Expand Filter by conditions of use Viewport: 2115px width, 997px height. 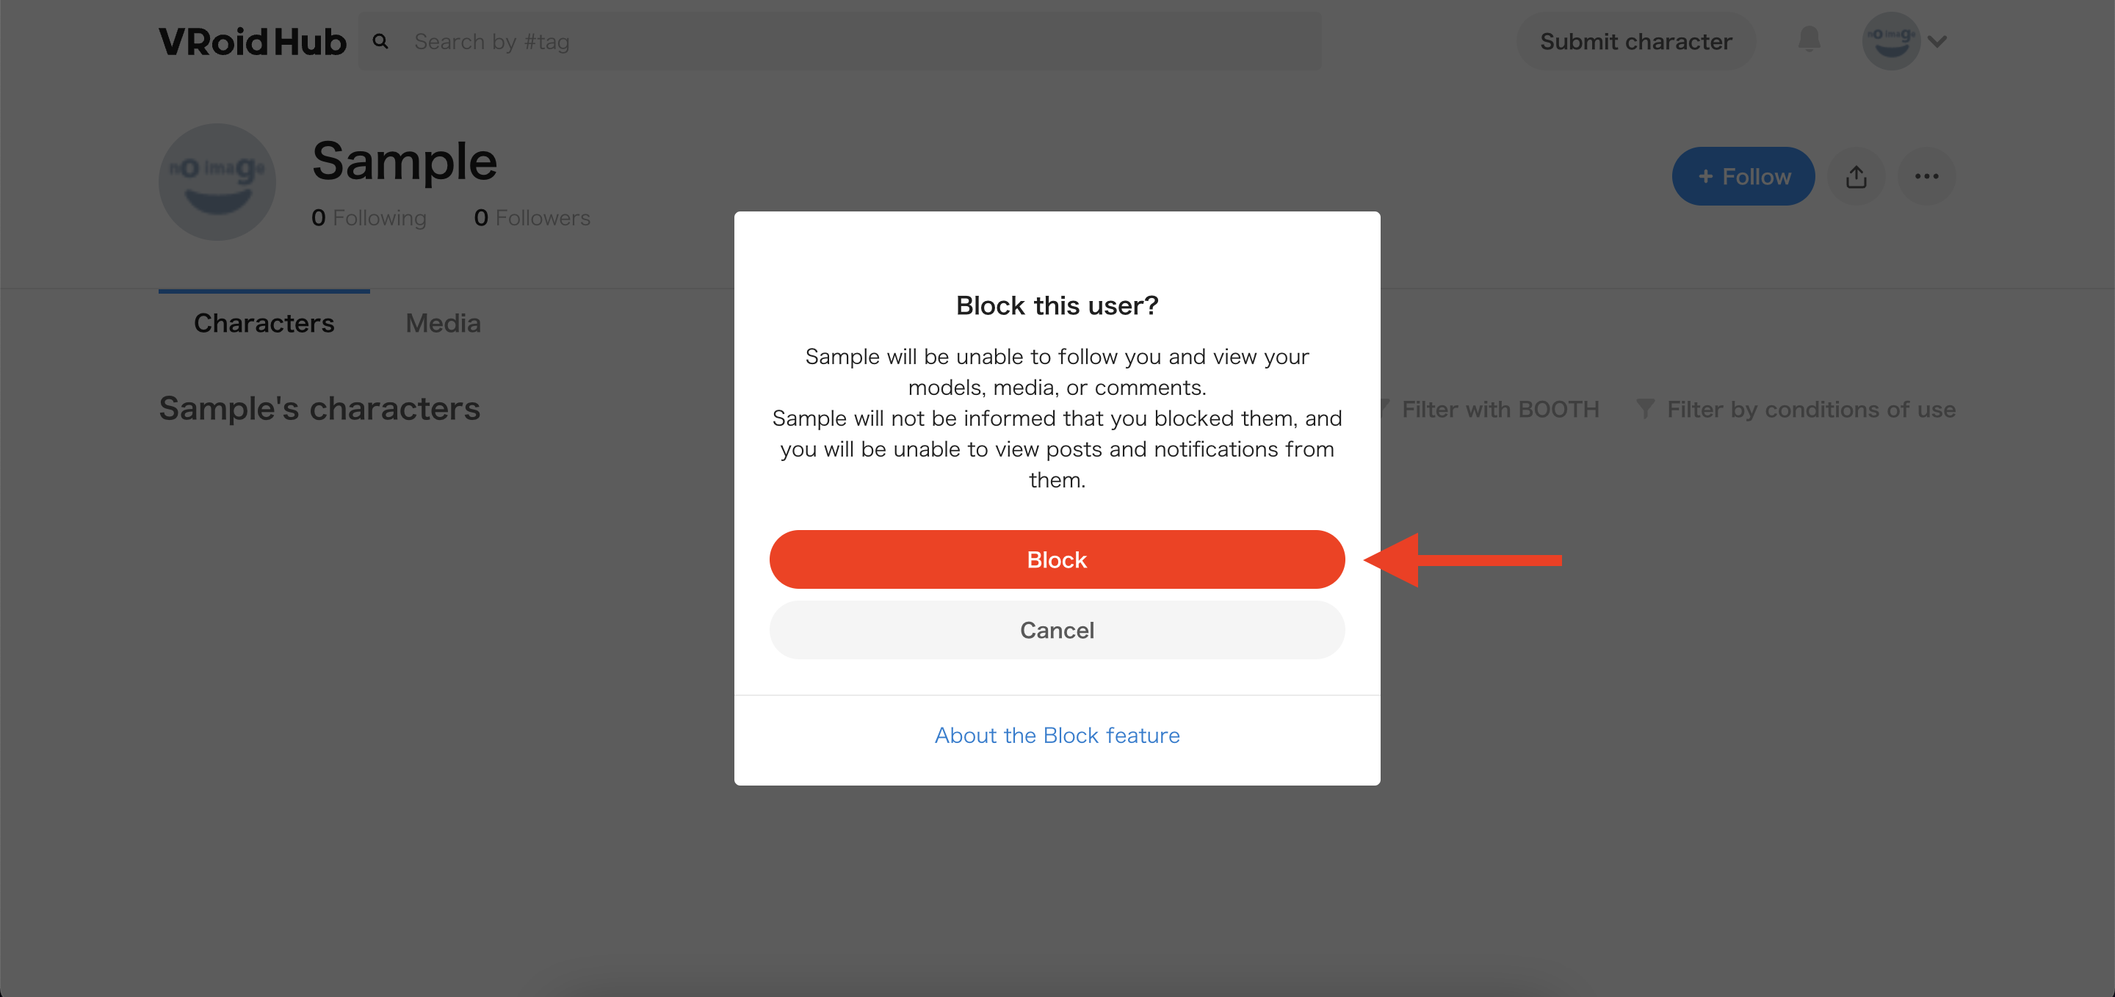(x=1796, y=410)
